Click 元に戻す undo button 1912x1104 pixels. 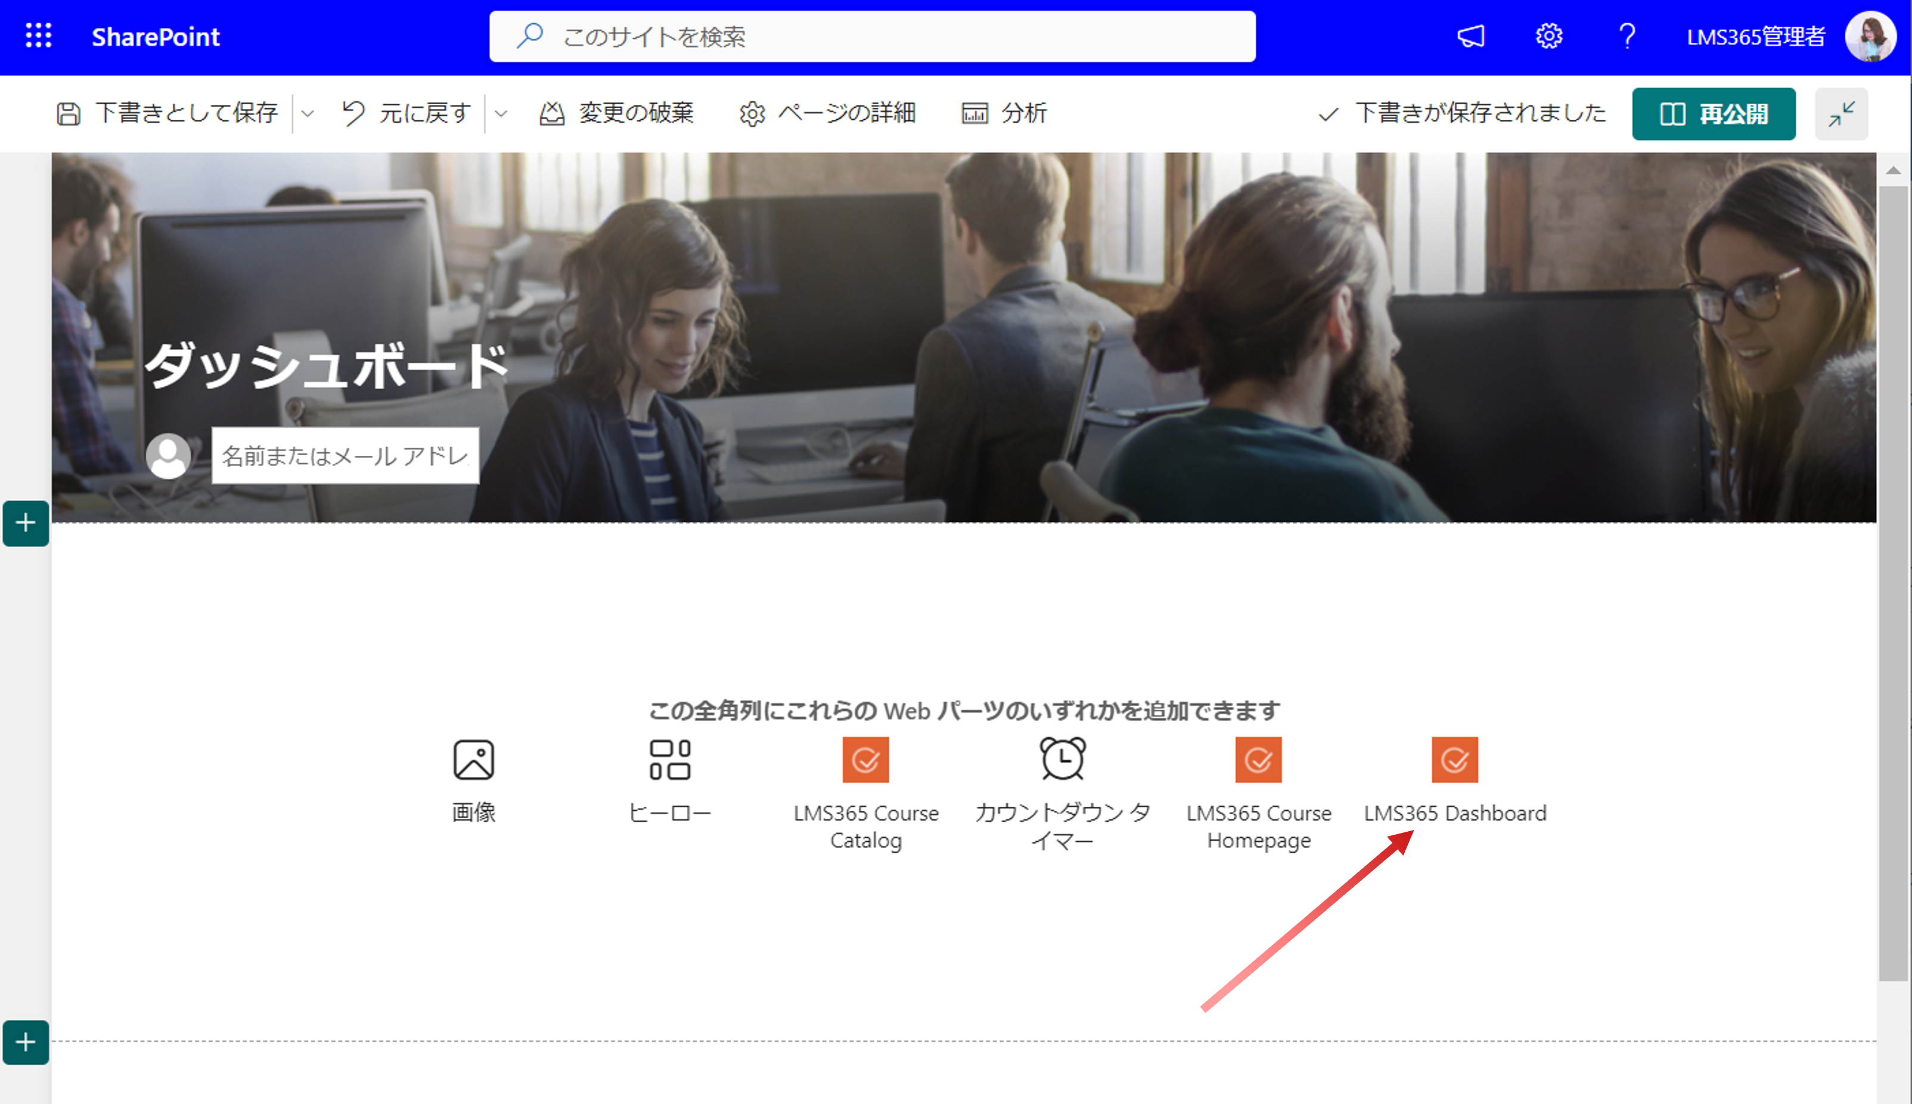[406, 113]
